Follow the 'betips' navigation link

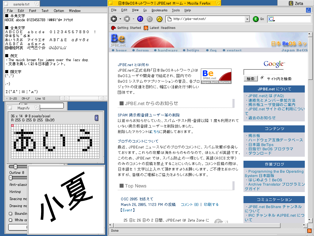click(193, 50)
